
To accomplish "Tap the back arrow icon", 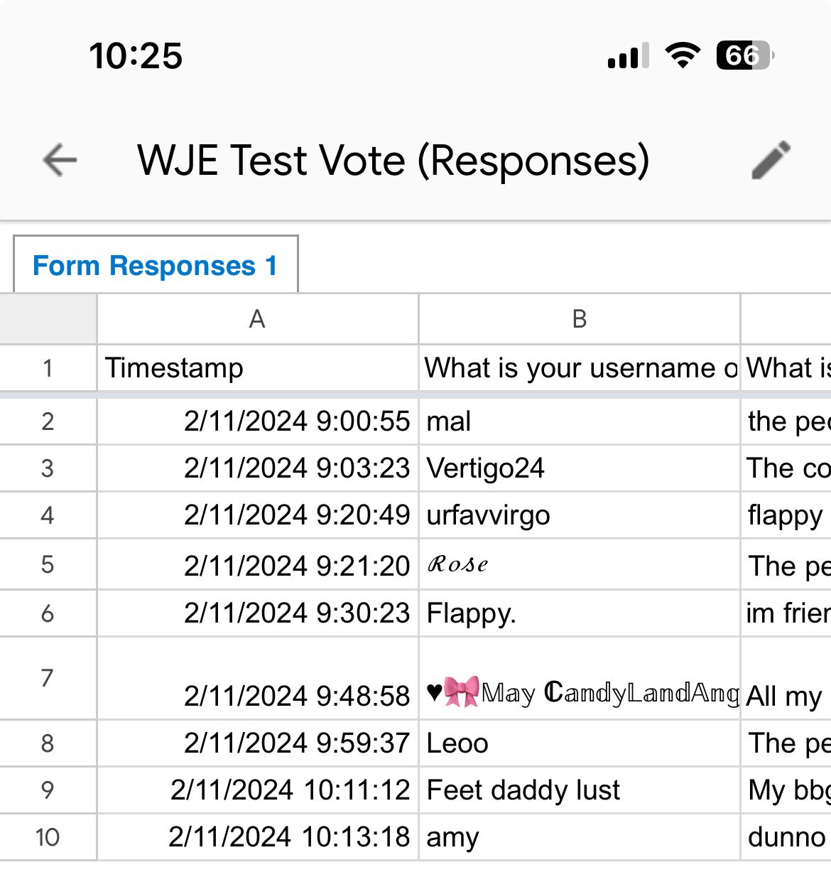I will (60, 160).
